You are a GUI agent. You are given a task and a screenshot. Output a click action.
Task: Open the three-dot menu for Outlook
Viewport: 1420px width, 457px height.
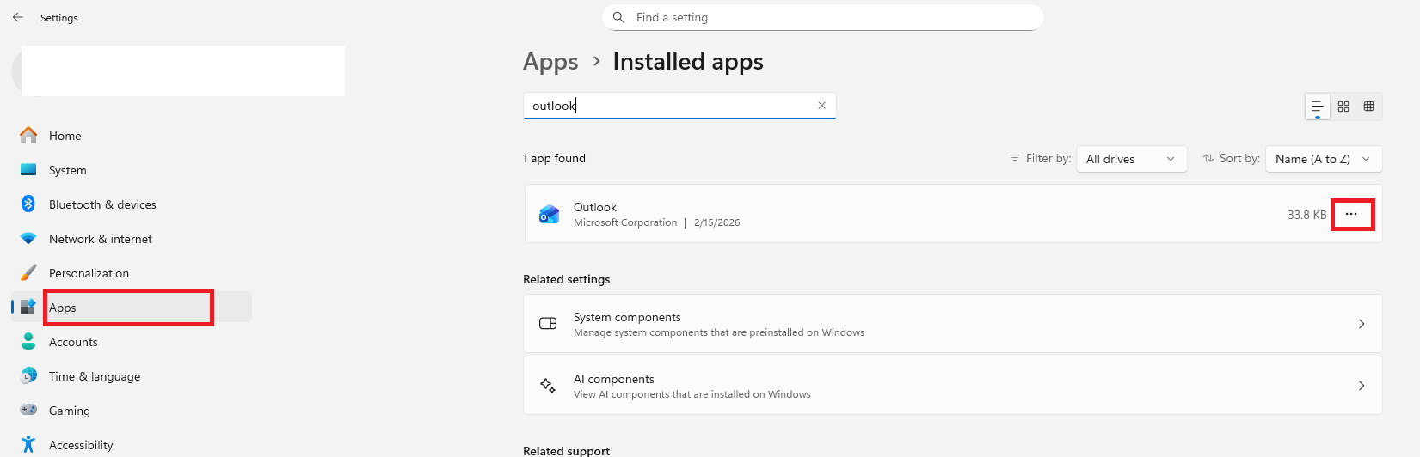[x=1351, y=214]
